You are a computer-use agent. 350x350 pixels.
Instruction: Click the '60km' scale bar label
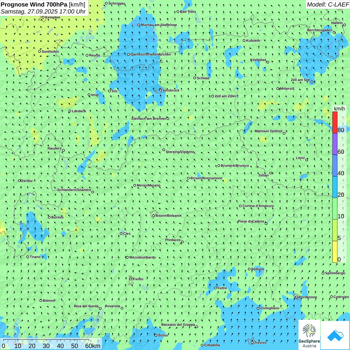[x=93, y=346]
